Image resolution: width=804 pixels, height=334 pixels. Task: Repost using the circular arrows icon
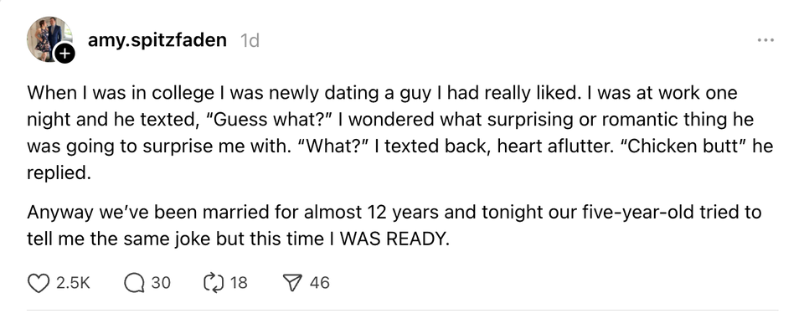pyautogui.click(x=212, y=283)
